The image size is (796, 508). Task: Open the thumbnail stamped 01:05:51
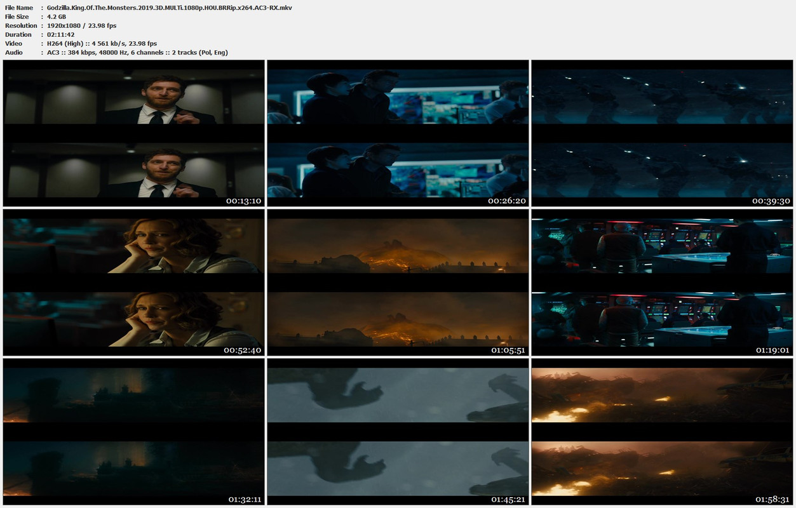pyautogui.click(x=398, y=283)
